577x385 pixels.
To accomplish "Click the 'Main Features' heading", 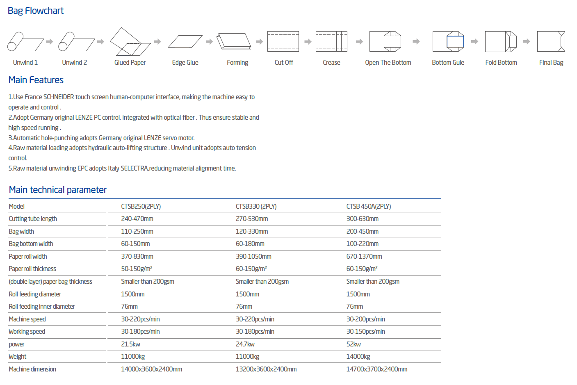I will (36, 80).
